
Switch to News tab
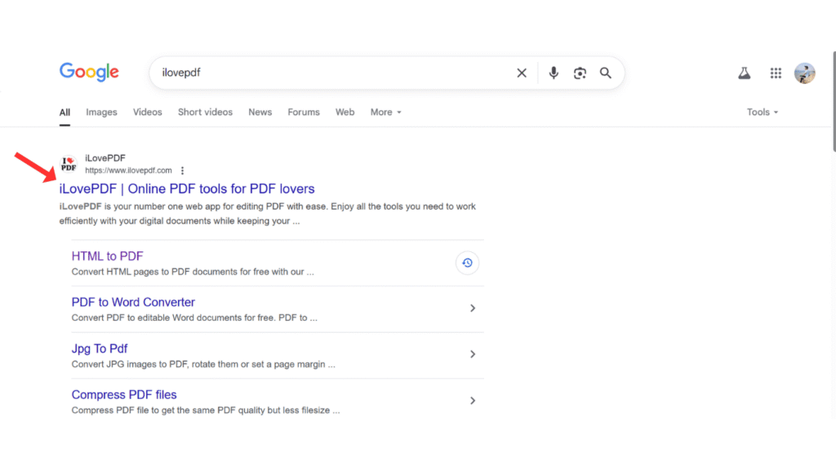[260, 112]
